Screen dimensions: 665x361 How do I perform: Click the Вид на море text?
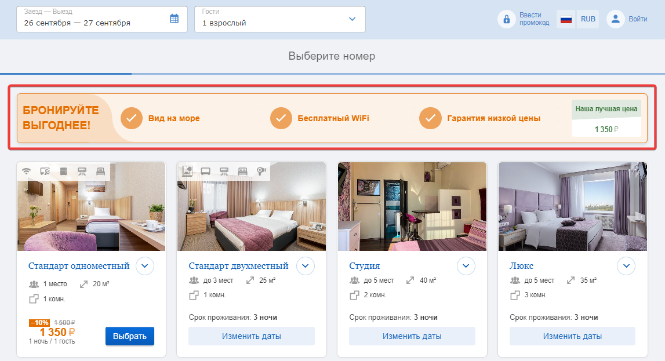click(x=174, y=118)
